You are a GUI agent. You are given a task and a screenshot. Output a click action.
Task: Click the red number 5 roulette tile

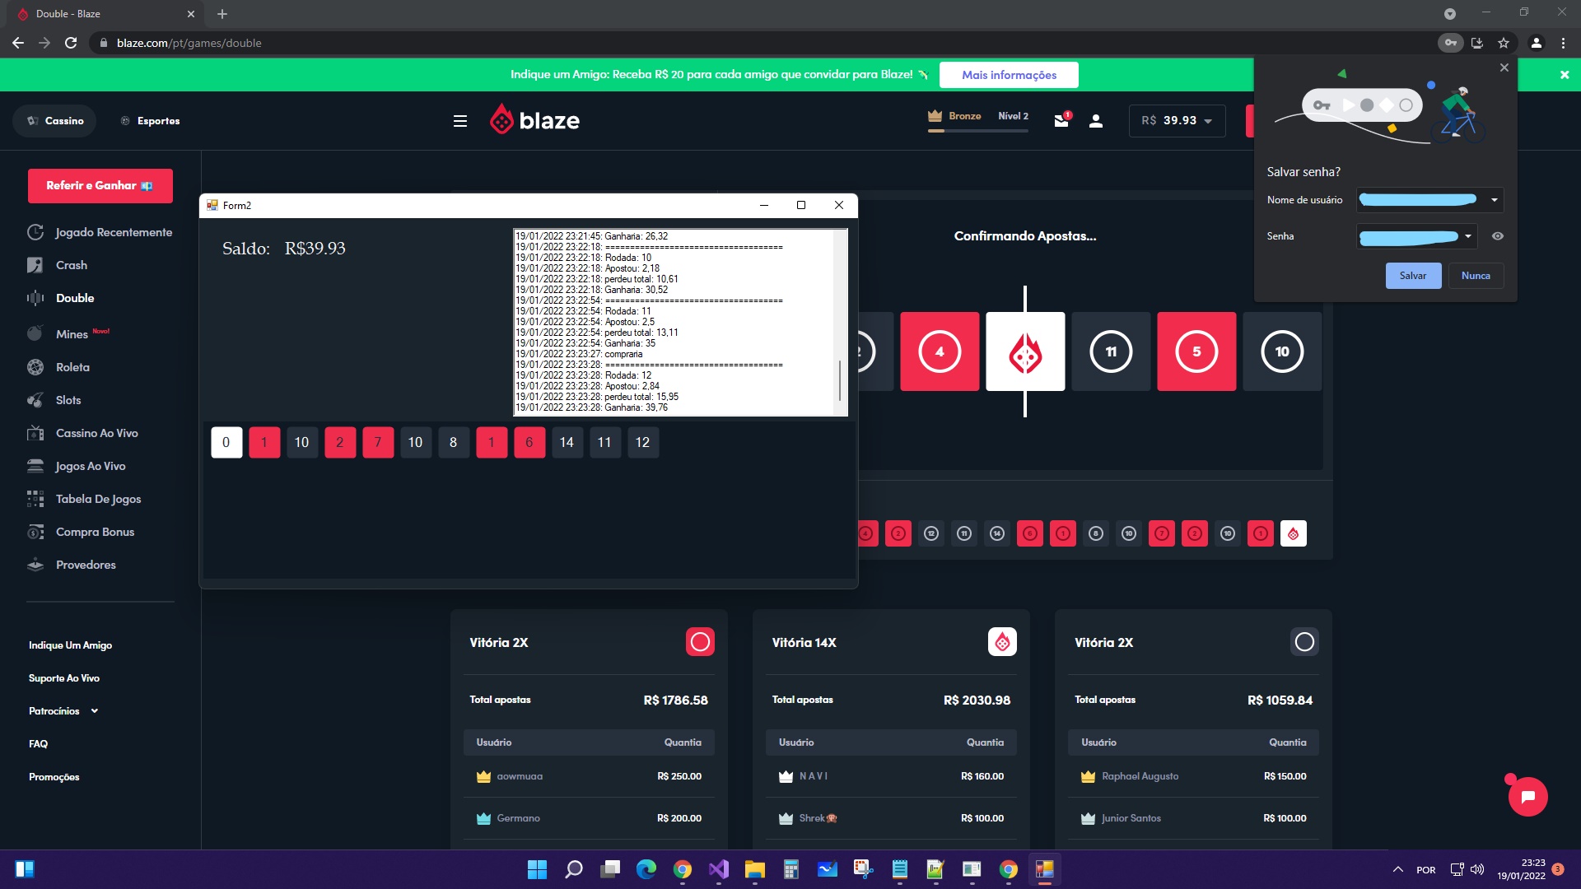coord(1196,351)
